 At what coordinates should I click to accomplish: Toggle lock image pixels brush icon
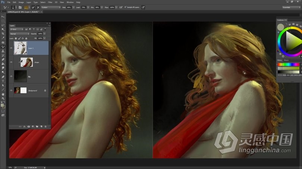click(x=19, y=38)
